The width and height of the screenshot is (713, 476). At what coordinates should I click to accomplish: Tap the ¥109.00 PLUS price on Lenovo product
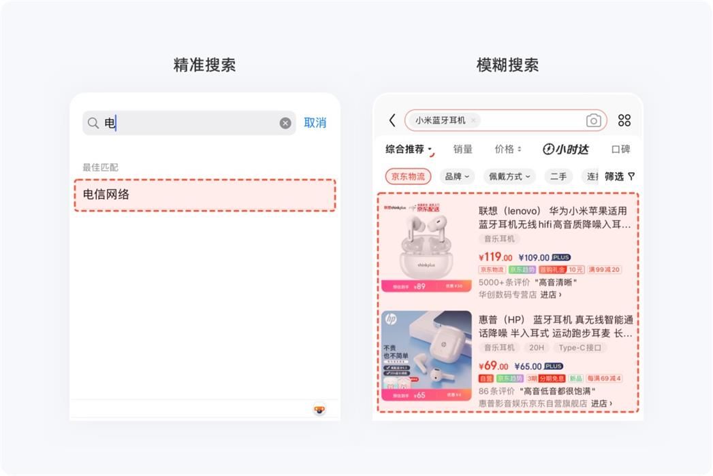coord(545,258)
